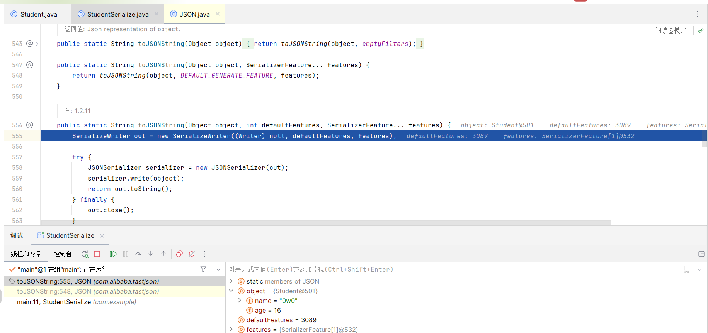This screenshot has width=708, height=333.
Task: Click the editor horizontal scrollbar
Action: [x=326, y=223]
